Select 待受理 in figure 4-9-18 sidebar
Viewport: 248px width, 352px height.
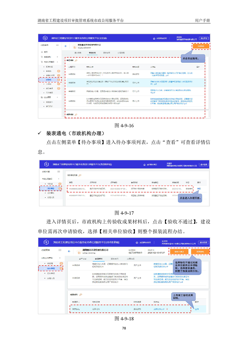pyautogui.click(x=50, y=263)
